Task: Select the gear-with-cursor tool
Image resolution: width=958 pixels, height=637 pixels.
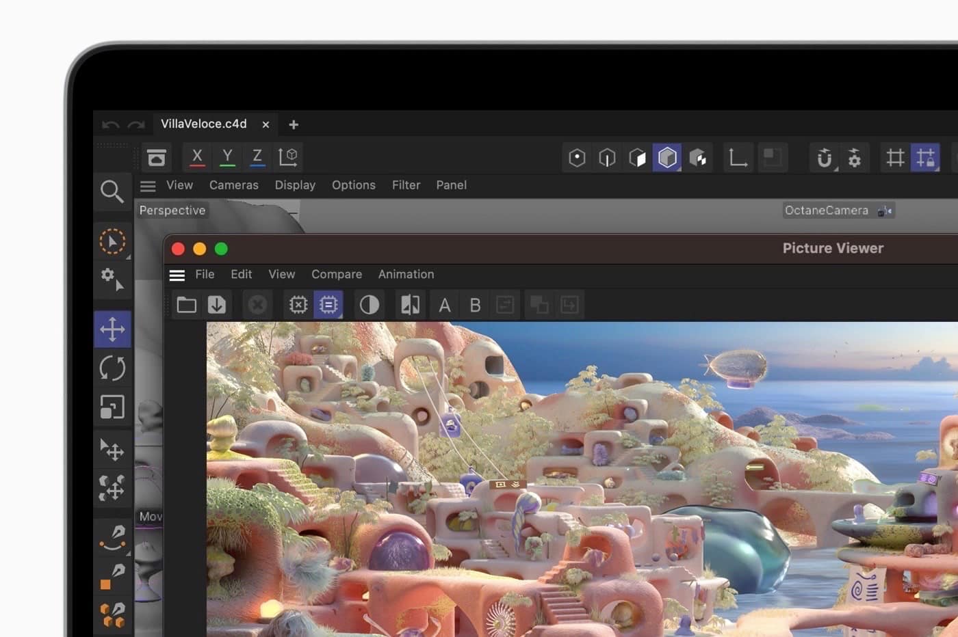Action: click(112, 280)
